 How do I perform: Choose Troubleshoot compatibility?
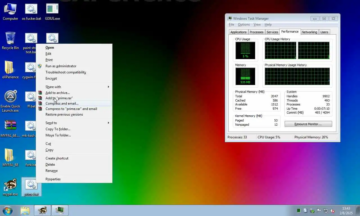[x=74, y=72]
